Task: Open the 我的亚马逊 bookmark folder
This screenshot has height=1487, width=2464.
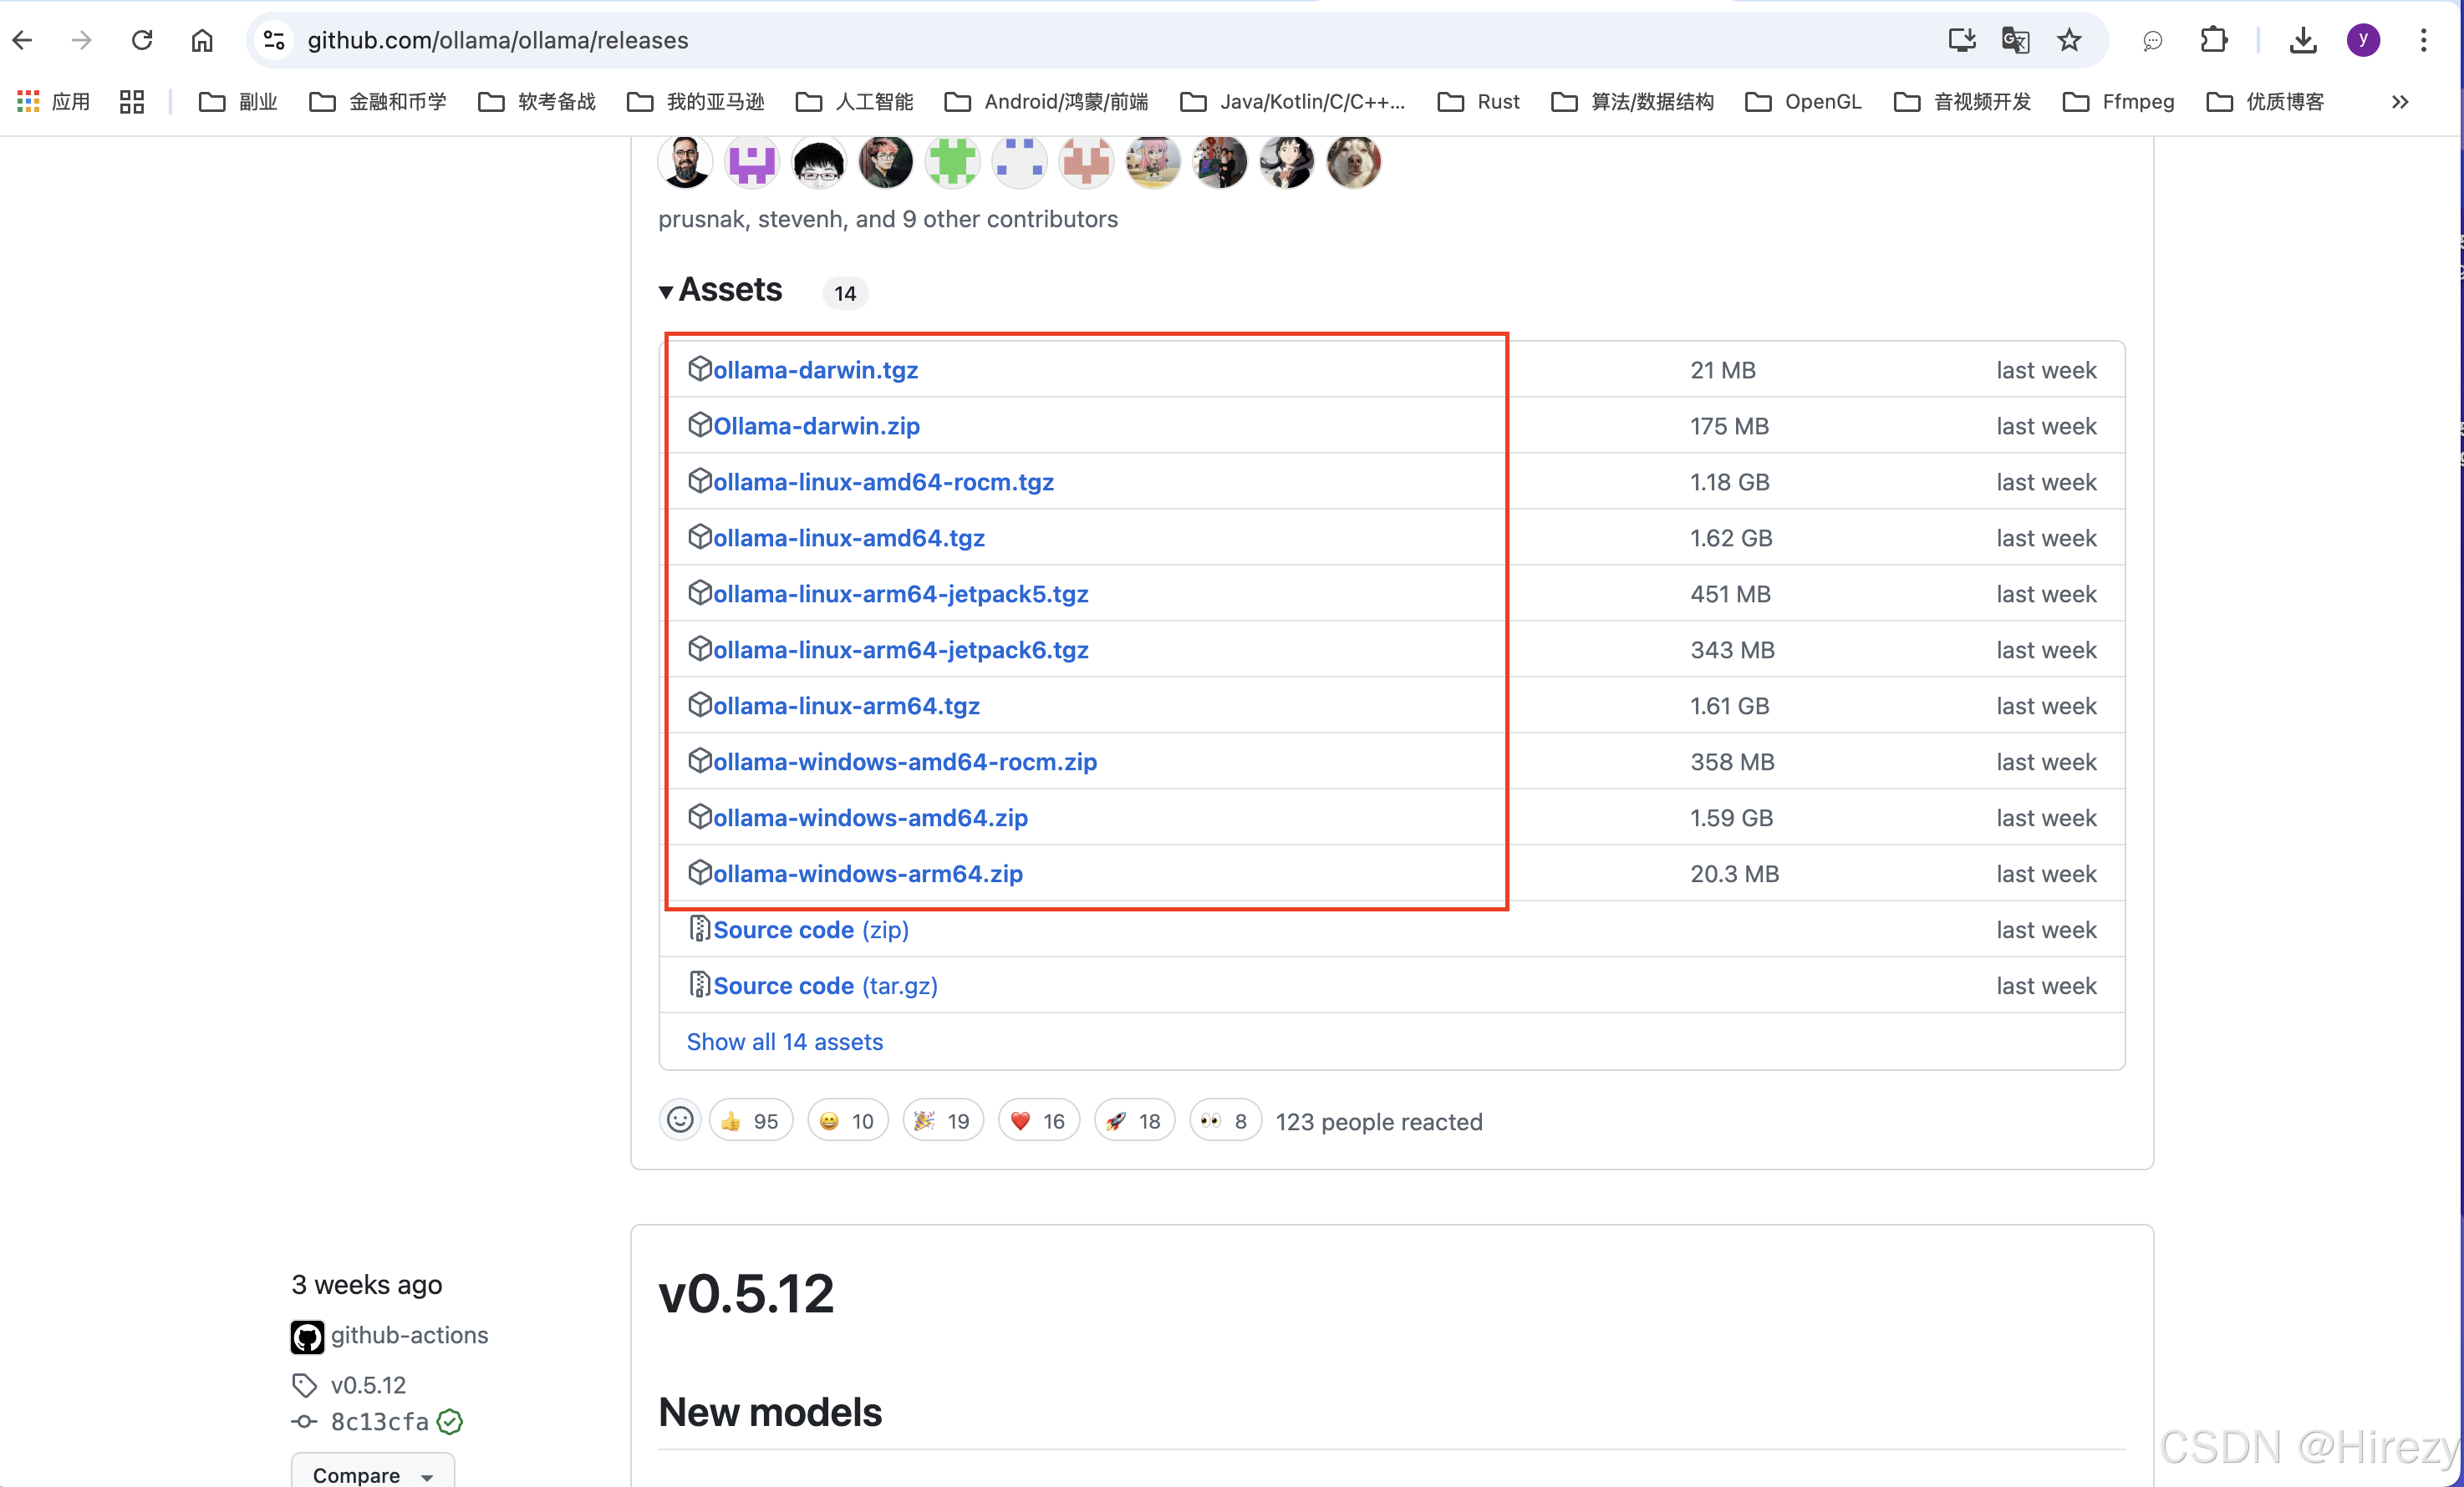Action: tap(695, 102)
